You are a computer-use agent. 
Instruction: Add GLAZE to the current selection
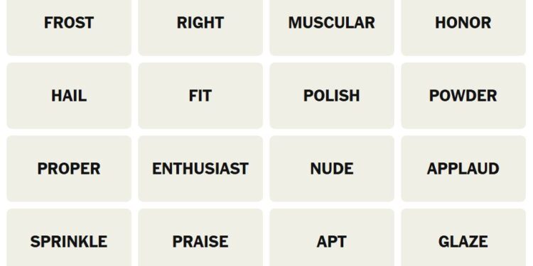463,238
